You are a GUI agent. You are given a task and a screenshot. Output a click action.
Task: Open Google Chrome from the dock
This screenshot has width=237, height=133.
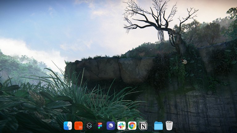[132, 126]
